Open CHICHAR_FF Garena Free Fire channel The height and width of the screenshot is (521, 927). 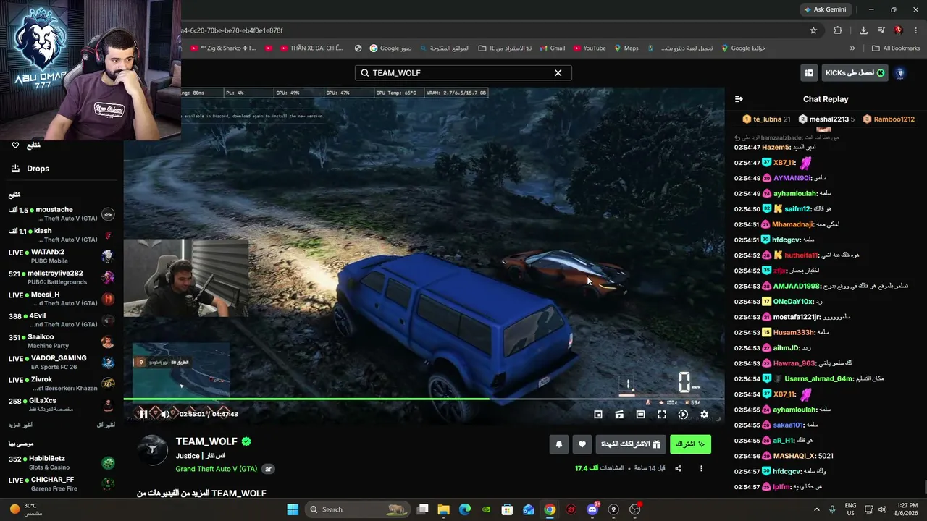[62, 483]
